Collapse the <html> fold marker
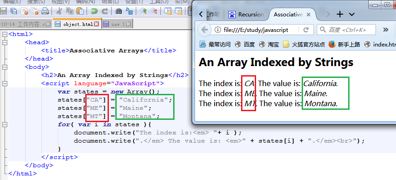 click(4, 34)
